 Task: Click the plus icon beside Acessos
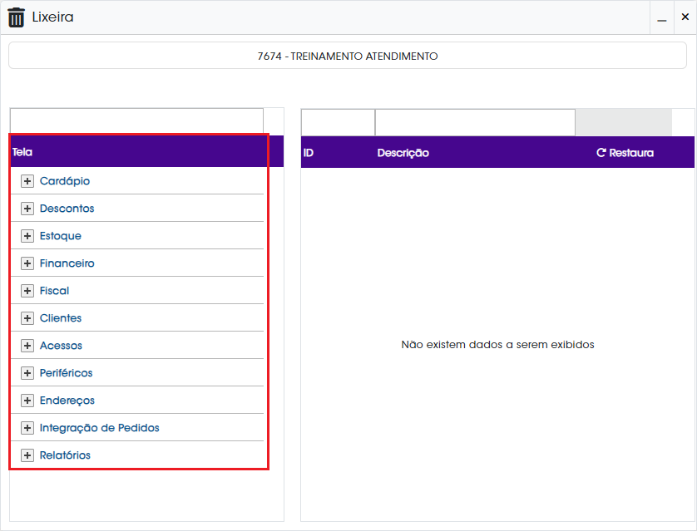[x=27, y=346]
